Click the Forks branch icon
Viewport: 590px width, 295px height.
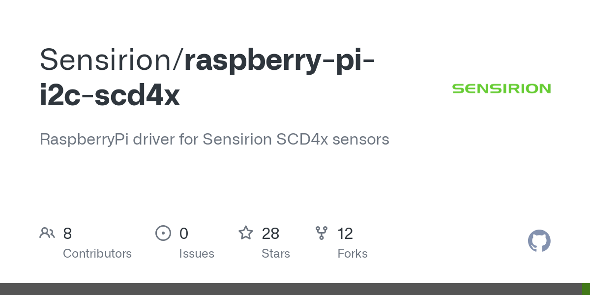point(322,233)
